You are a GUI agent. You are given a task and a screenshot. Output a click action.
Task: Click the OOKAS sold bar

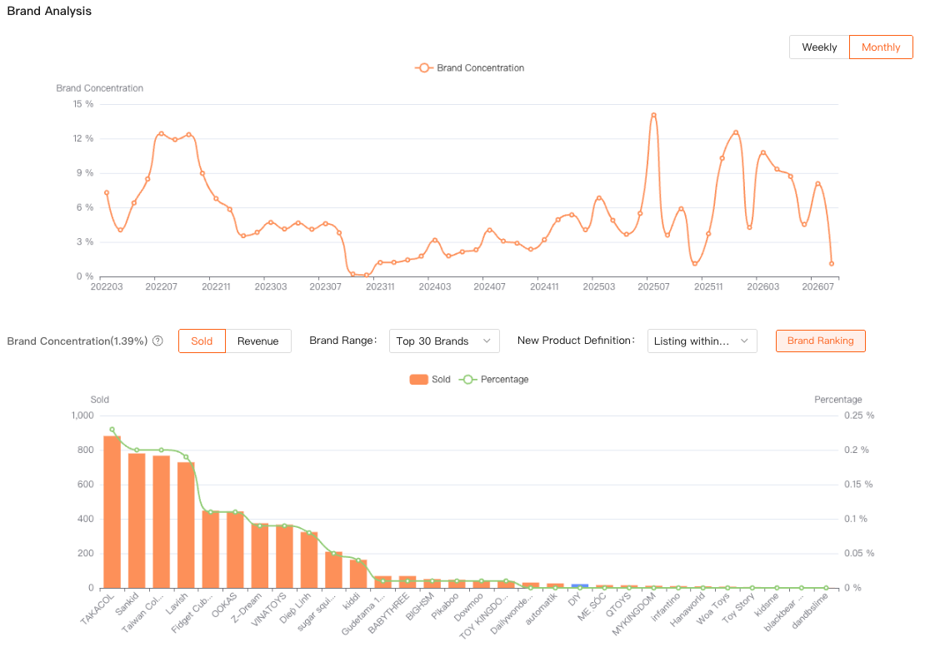click(235, 550)
